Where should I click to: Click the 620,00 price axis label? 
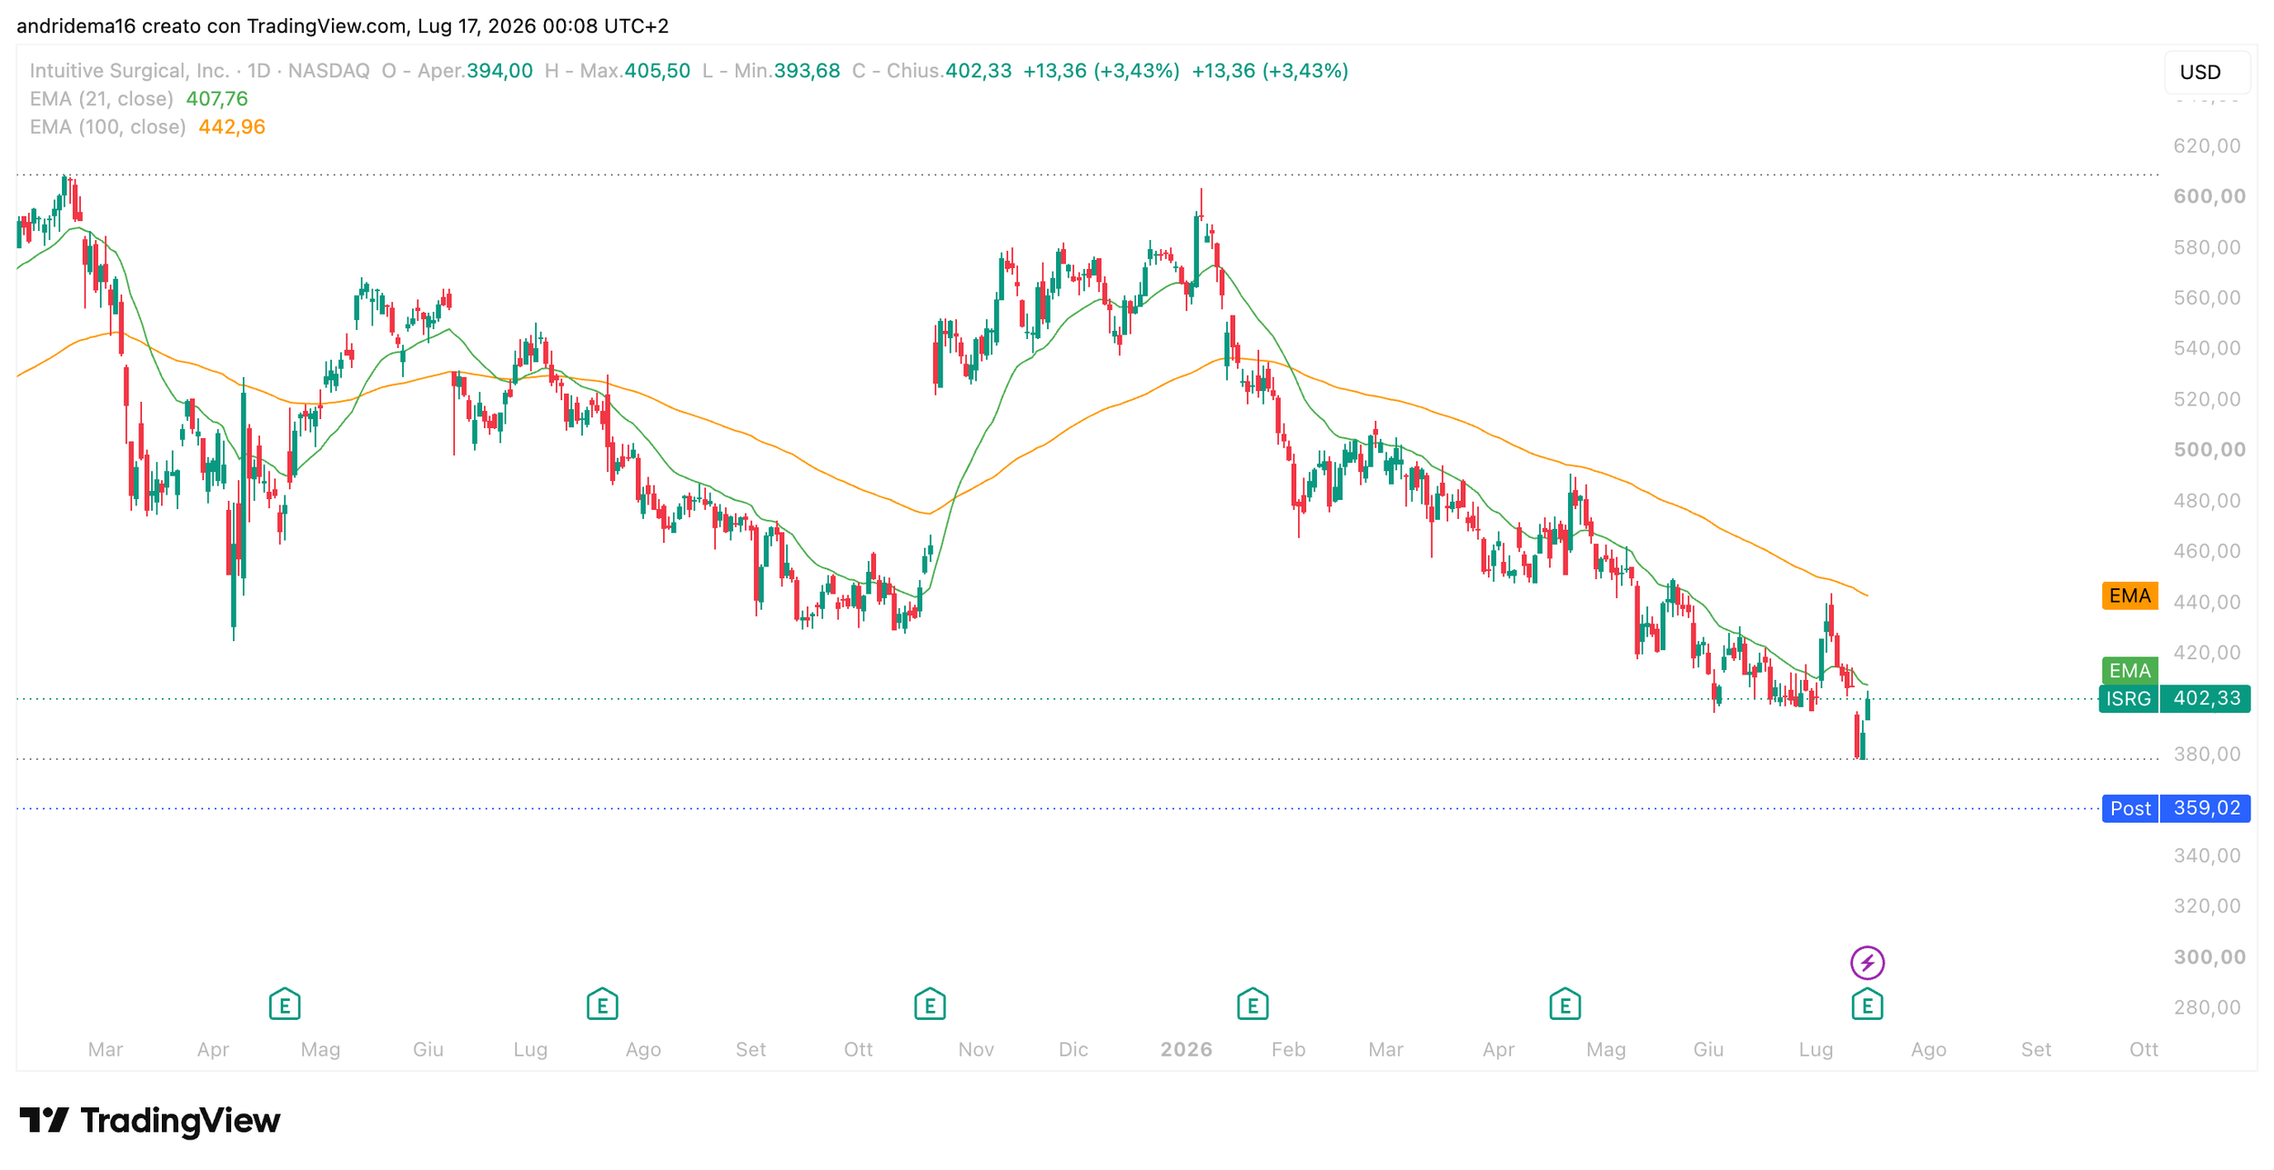(2207, 145)
